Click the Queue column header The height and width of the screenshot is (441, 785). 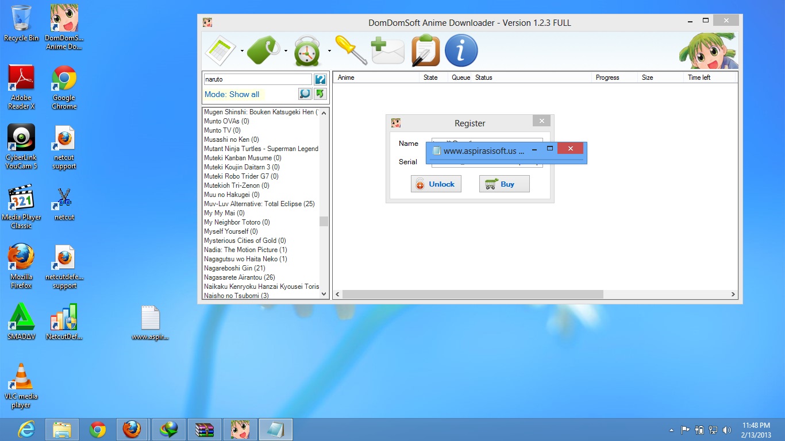[x=460, y=78]
